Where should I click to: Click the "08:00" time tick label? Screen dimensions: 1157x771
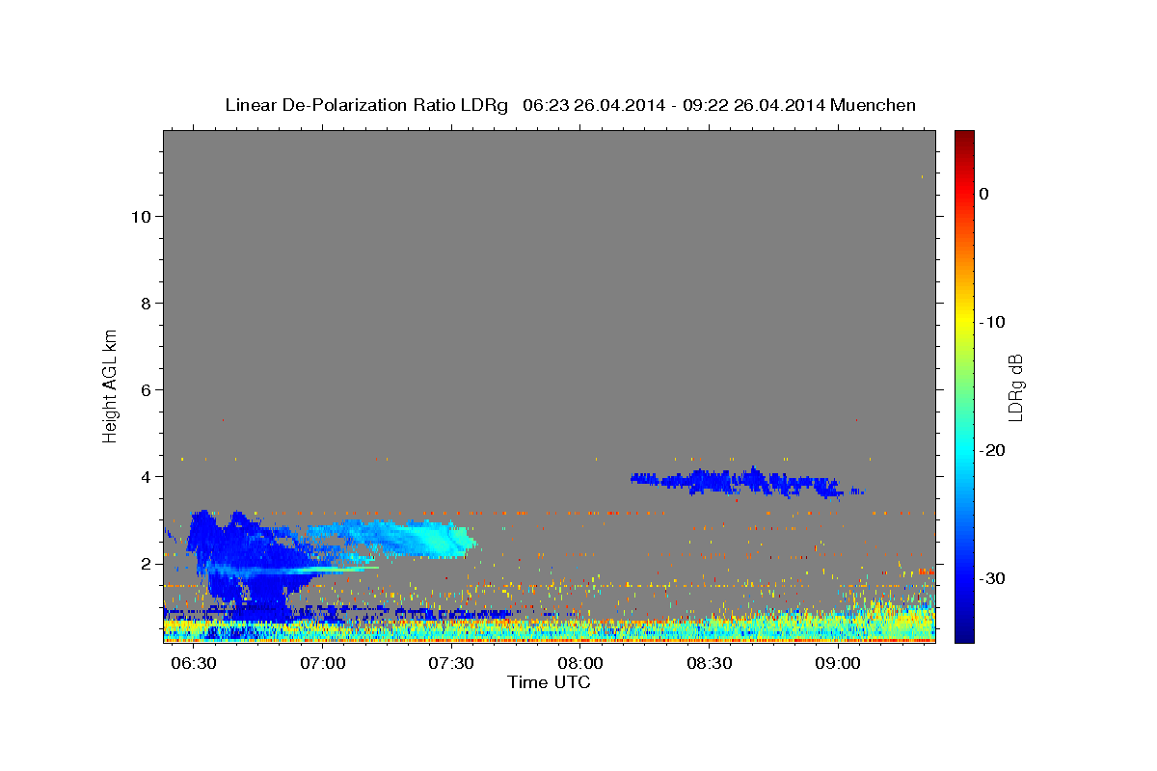point(580,664)
